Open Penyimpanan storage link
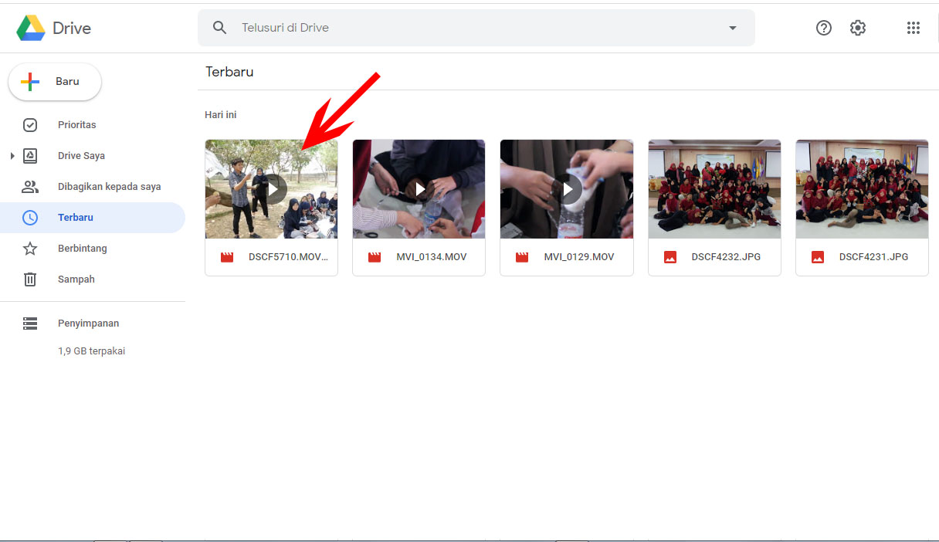Image resolution: width=939 pixels, height=542 pixels. click(x=88, y=324)
